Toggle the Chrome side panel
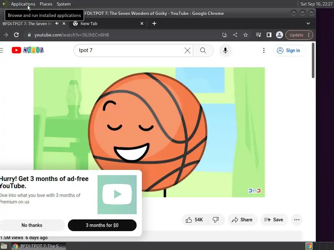Image resolution: width=334 pixels, height=250 pixels. point(269,35)
